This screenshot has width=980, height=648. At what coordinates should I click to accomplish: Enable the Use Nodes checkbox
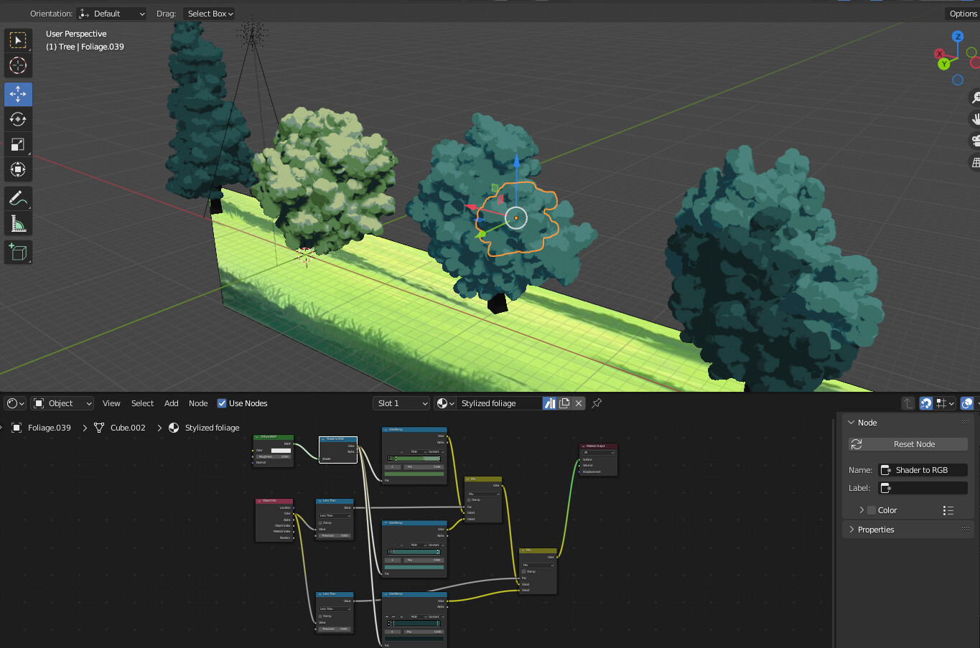222,403
